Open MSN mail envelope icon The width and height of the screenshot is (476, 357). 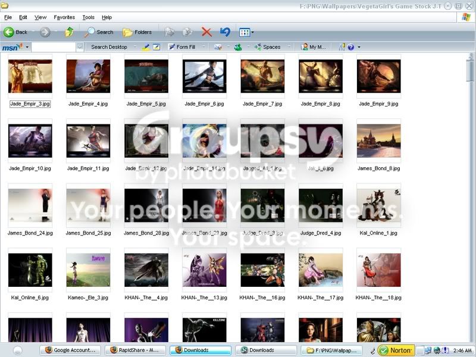point(218,47)
